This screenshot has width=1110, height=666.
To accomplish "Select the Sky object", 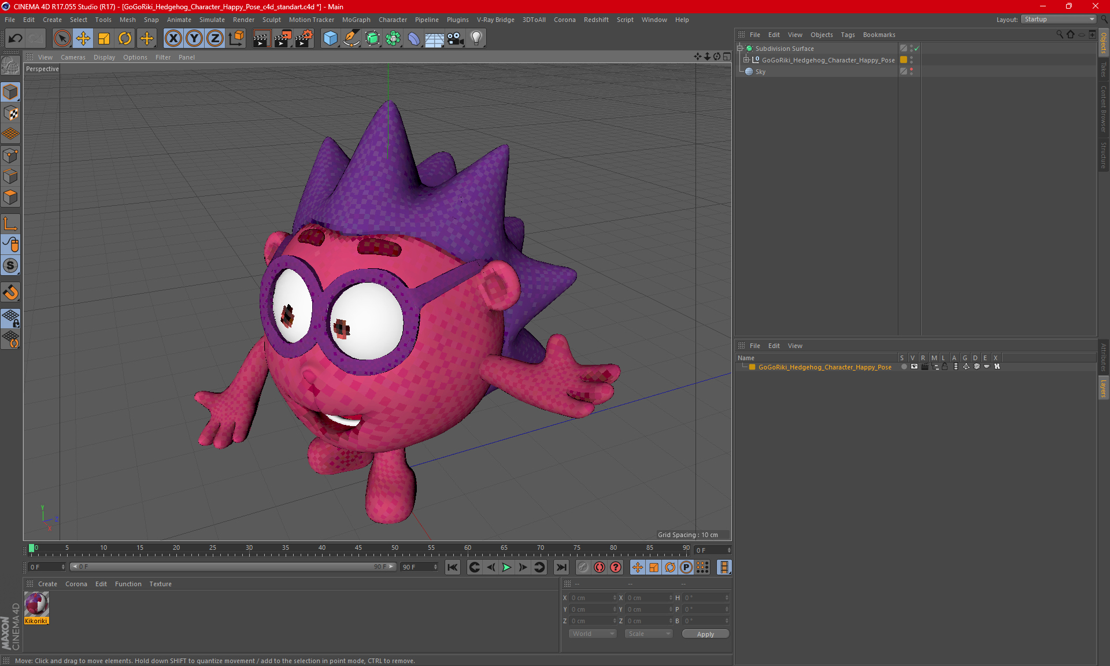I will pos(760,72).
